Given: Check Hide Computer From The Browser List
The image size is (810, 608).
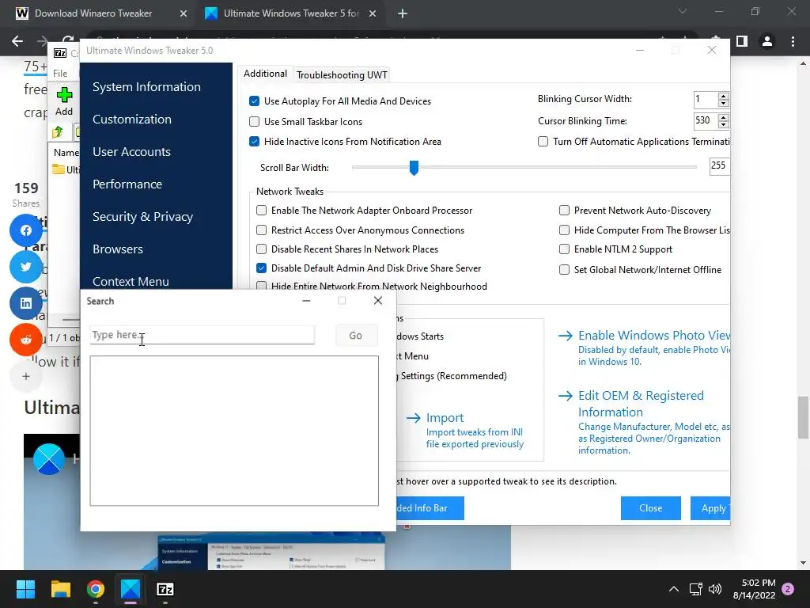Looking at the screenshot, I should (564, 230).
